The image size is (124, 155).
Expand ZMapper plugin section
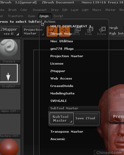58,71
